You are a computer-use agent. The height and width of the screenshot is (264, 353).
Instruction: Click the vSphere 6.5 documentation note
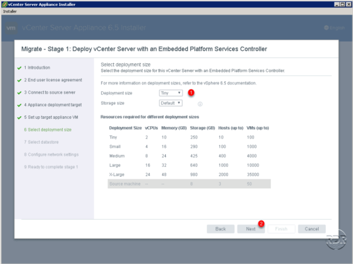[178, 83]
